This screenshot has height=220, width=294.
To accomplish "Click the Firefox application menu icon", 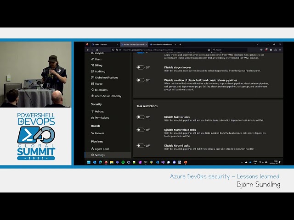I will click(x=280, y=50).
